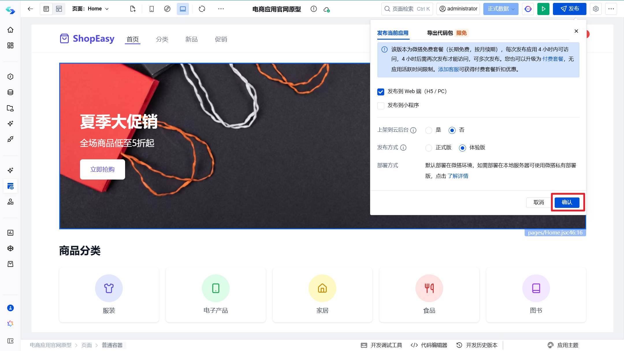This screenshot has width=624, height=351.
Task: Click the ShopEasy logo
Action: [x=87, y=38]
